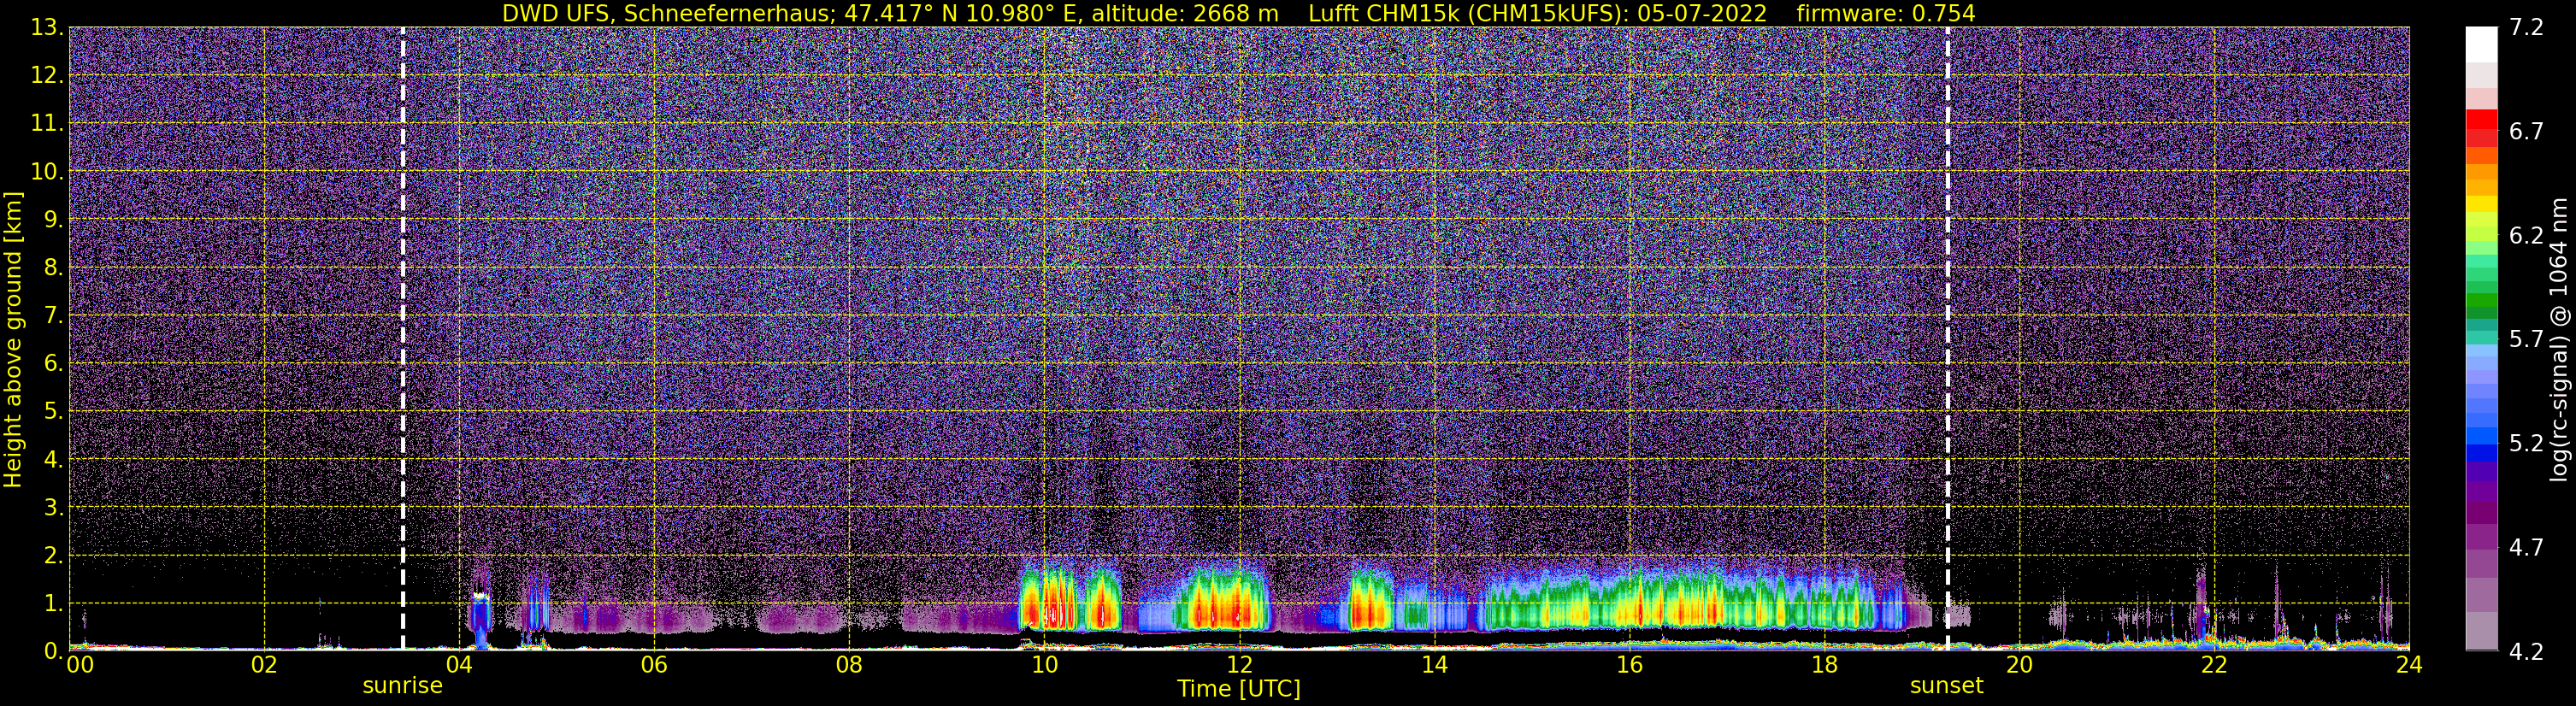2576x706 pixels.
Task: Click the 'Time [UTC]' axis label
Action: 1239,689
